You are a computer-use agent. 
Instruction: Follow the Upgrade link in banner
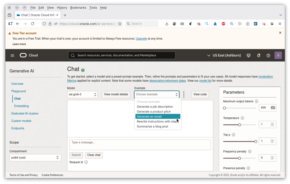tap(141, 39)
